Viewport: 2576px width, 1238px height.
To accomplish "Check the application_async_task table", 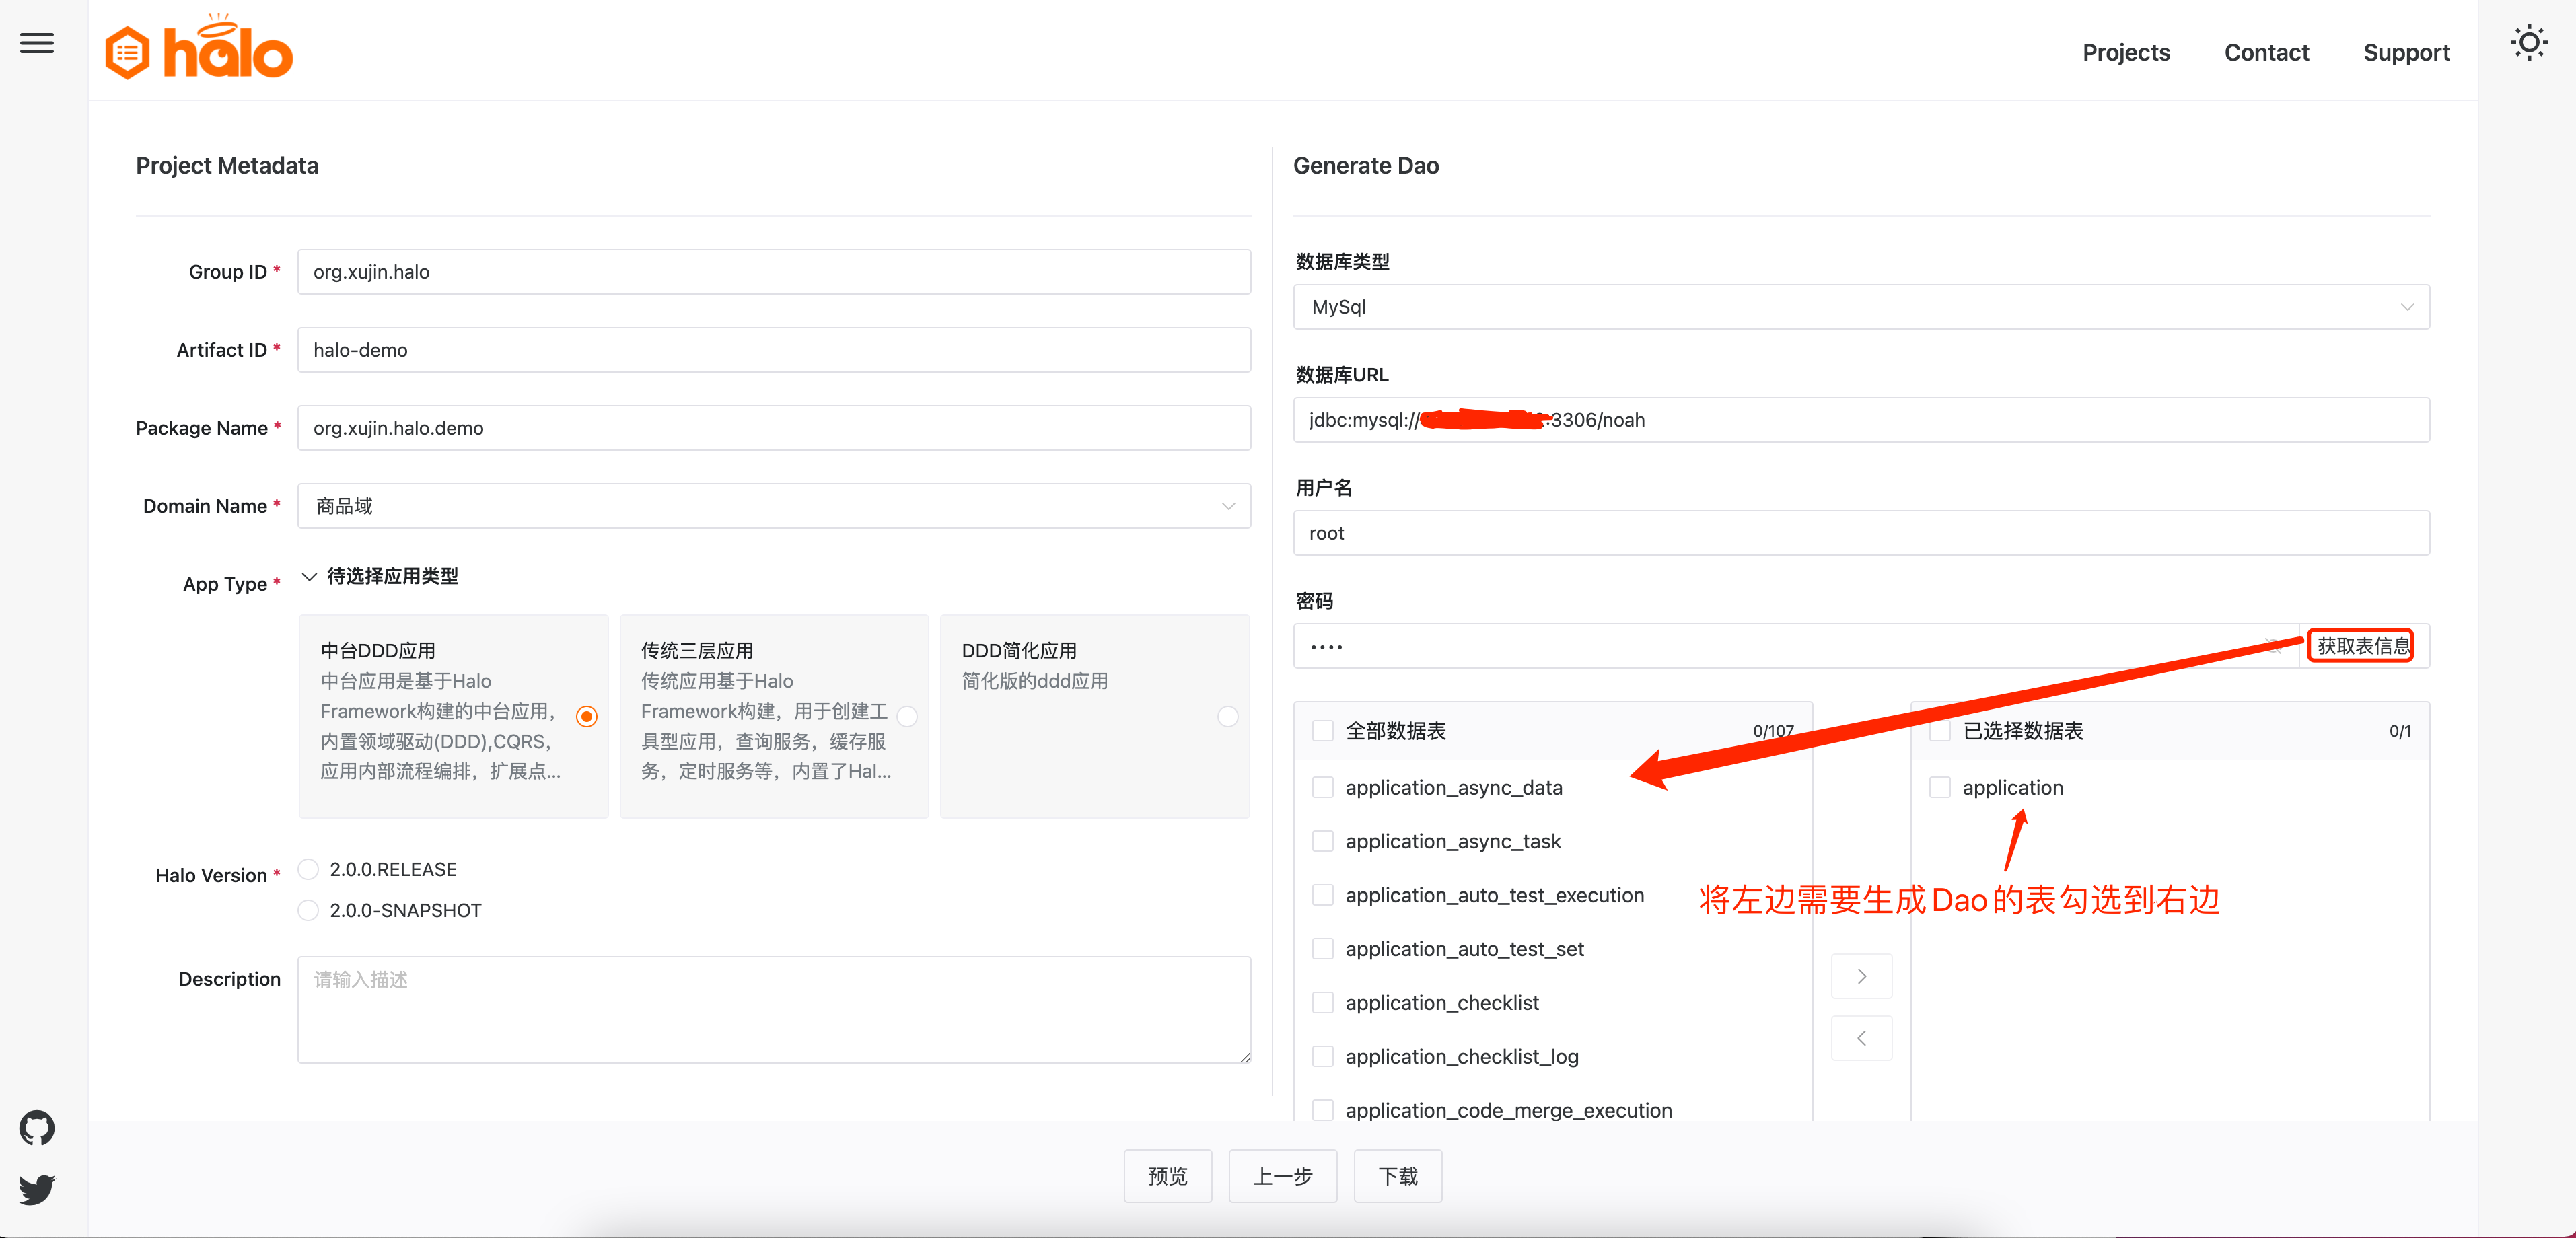I will (x=1322, y=842).
